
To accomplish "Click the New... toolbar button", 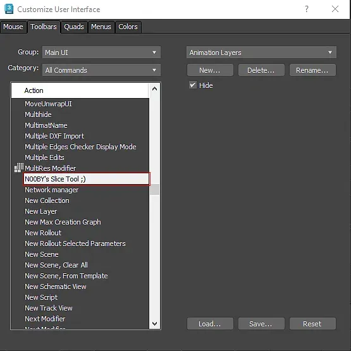I will pos(210,70).
